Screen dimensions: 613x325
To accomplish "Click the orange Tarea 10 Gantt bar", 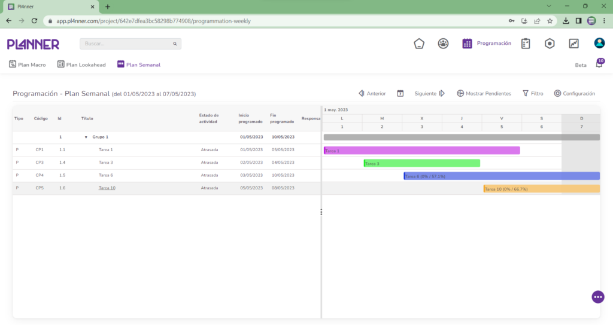I will (541, 189).
